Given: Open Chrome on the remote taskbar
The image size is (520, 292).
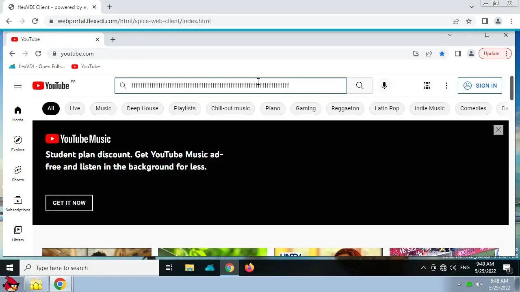Looking at the screenshot, I should (230, 268).
